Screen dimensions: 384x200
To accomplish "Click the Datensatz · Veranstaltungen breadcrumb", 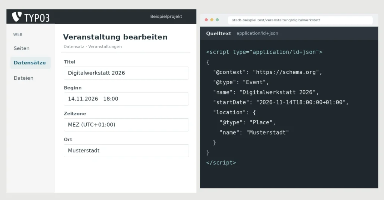I will pyautogui.click(x=93, y=46).
